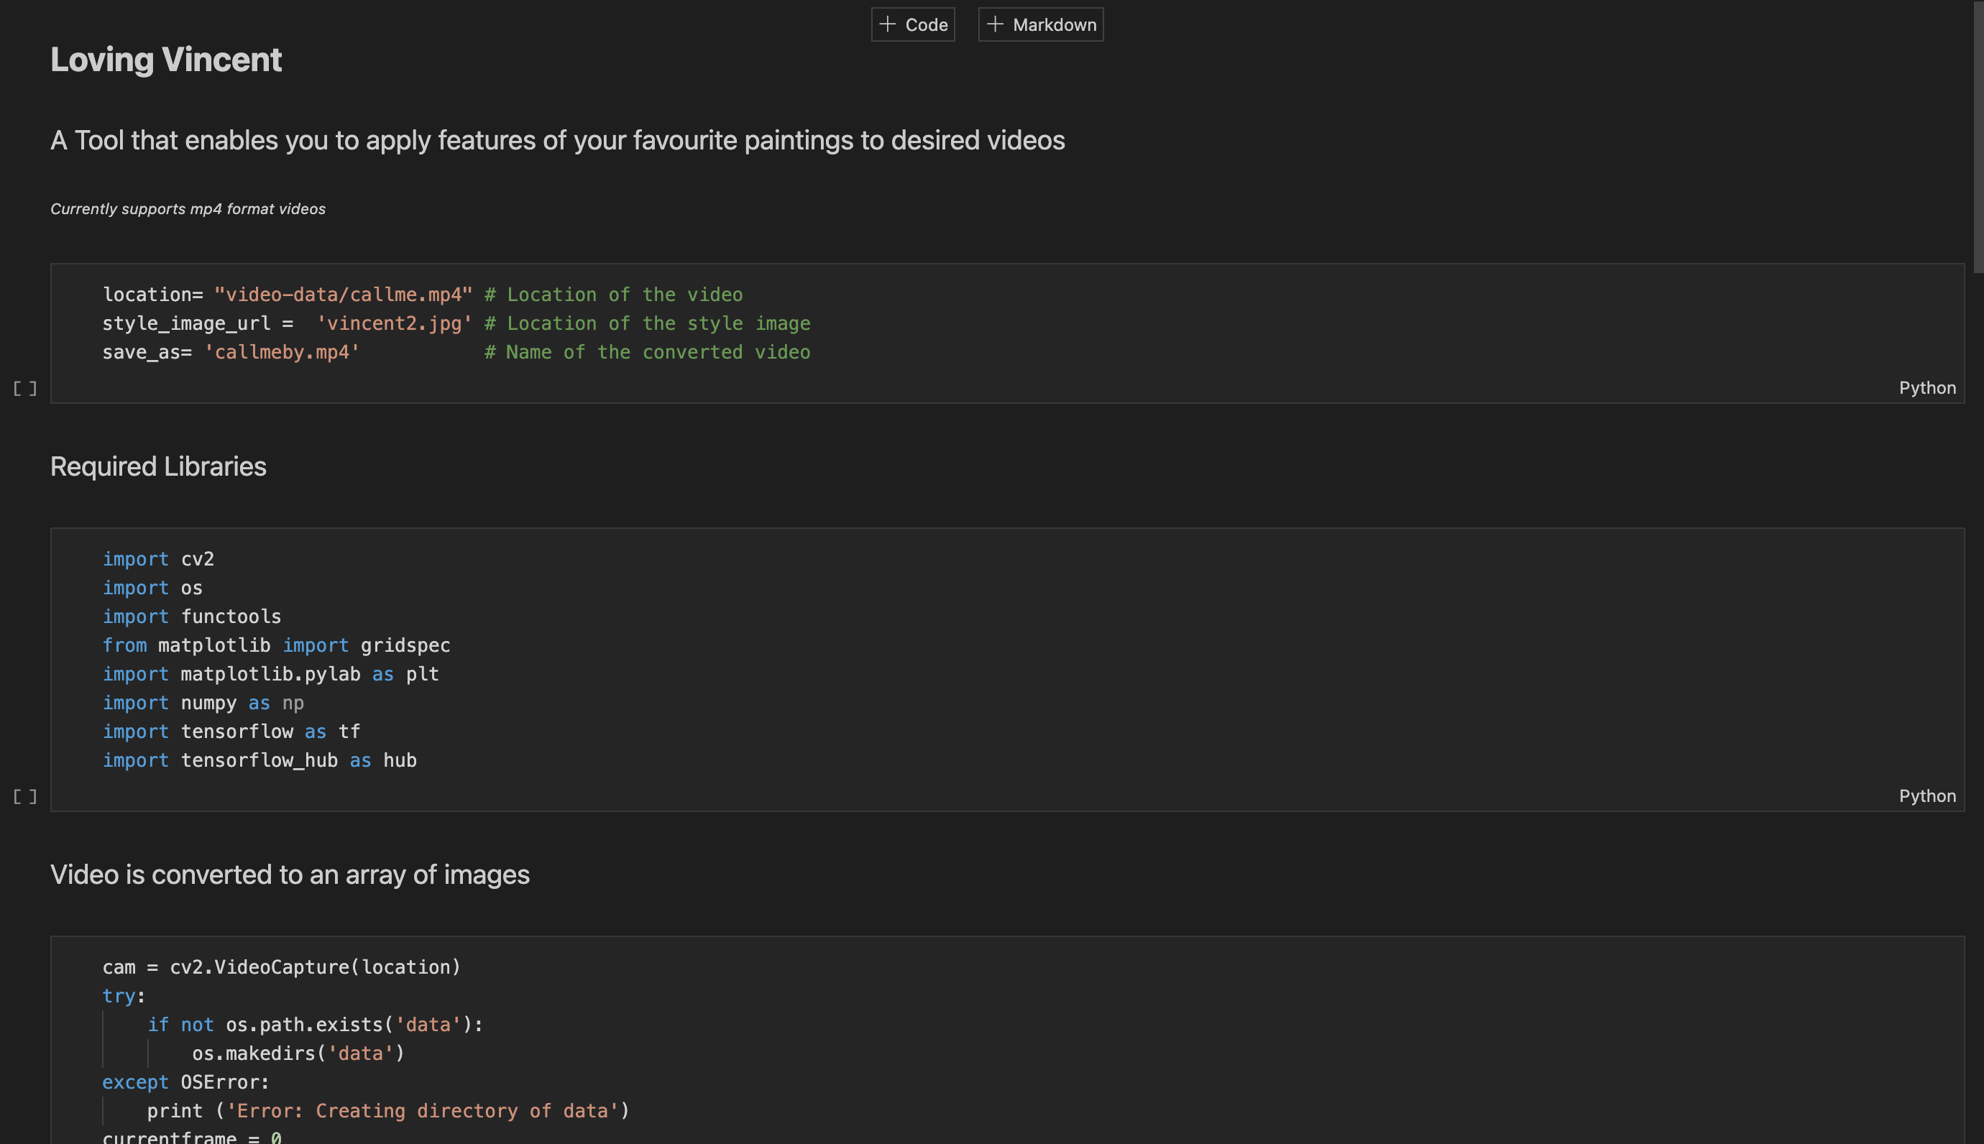
Task: Select 'Video is converted to an array' heading
Action: (x=290, y=875)
